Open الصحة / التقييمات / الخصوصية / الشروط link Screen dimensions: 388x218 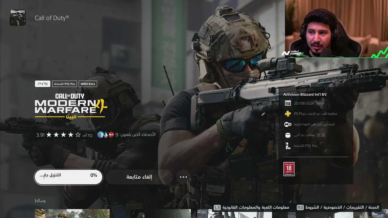tap(342, 207)
